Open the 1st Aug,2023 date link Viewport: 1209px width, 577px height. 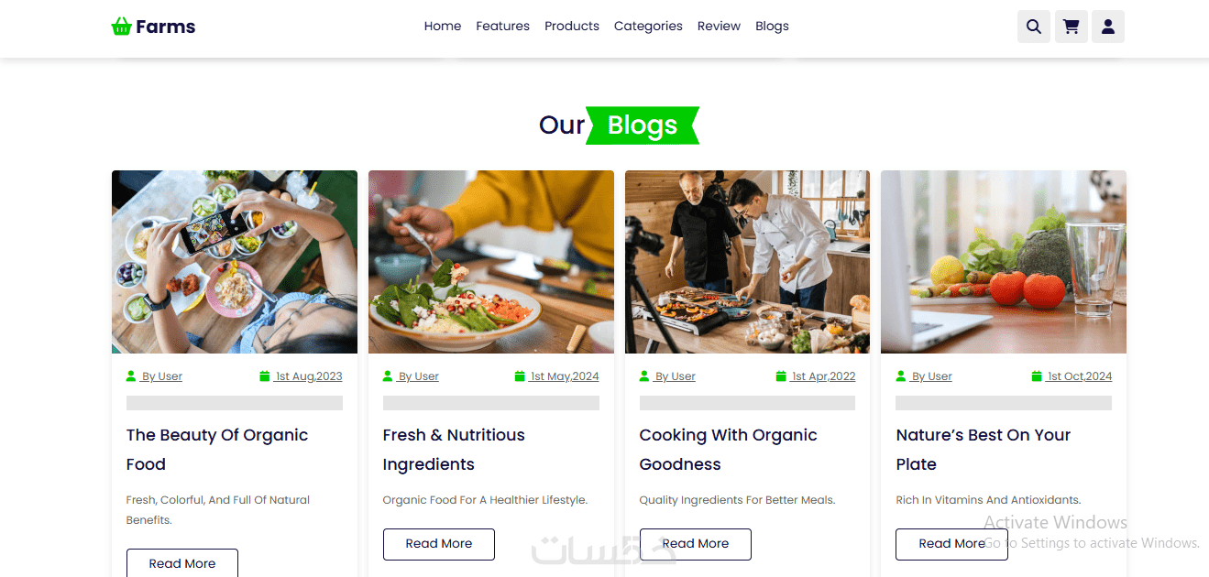tap(309, 376)
